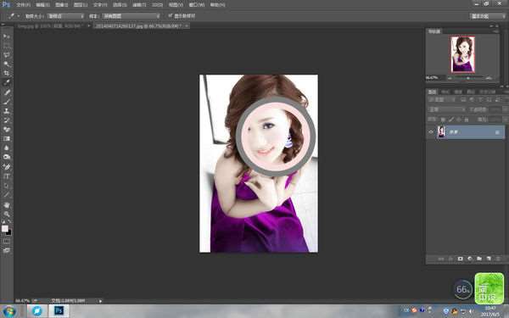Add layer style fx icon
The width and height of the screenshot is (509, 318).
point(450,259)
